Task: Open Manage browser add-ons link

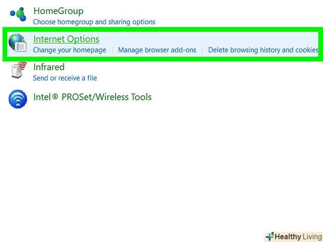Action: point(157,50)
